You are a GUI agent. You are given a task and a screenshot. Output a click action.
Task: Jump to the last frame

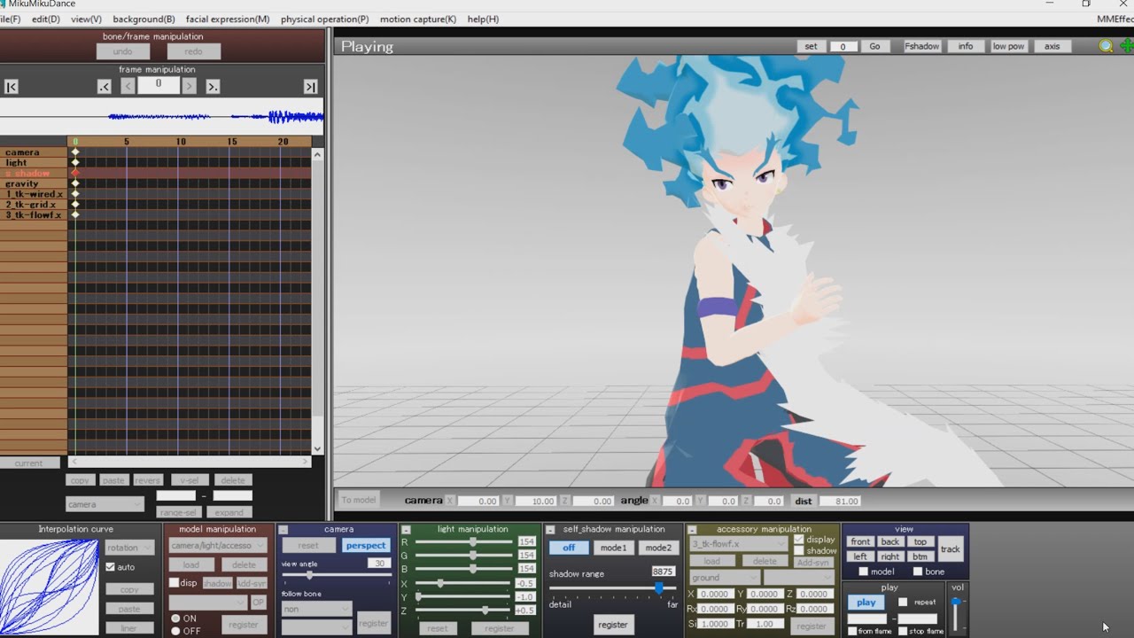(x=310, y=87)
